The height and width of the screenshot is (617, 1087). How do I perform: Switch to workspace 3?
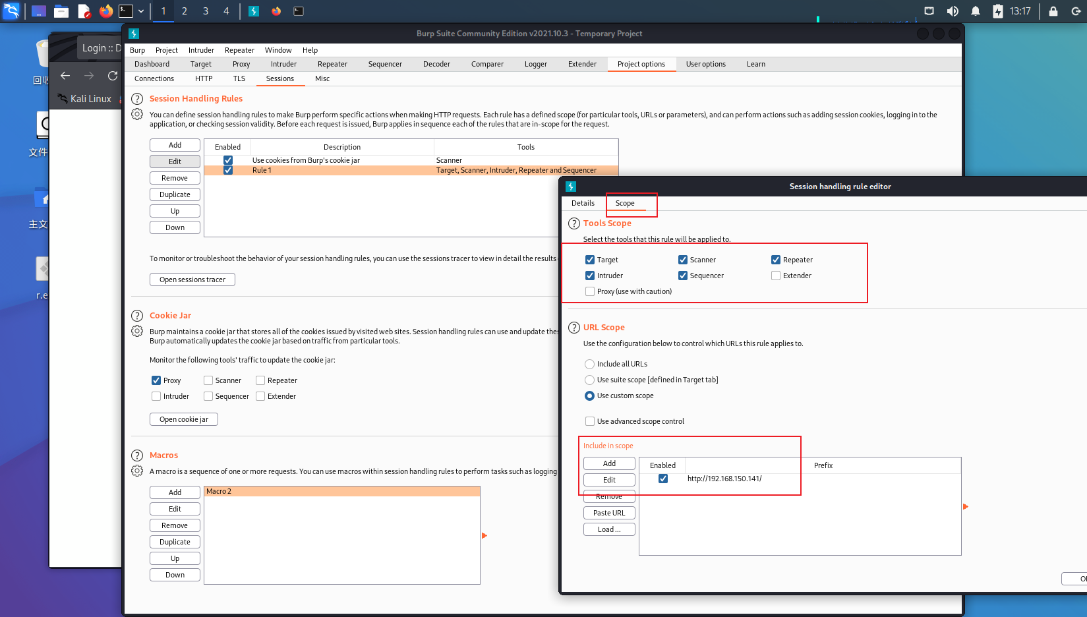click(x=205, y=11)
